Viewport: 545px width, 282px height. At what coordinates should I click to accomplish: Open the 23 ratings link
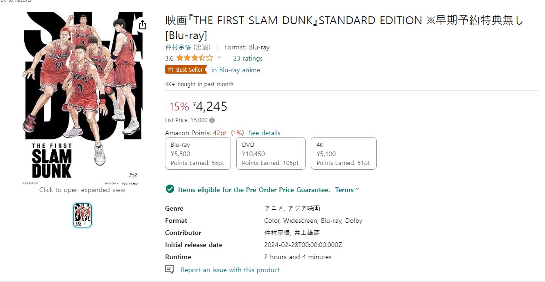tap(248, 58)
